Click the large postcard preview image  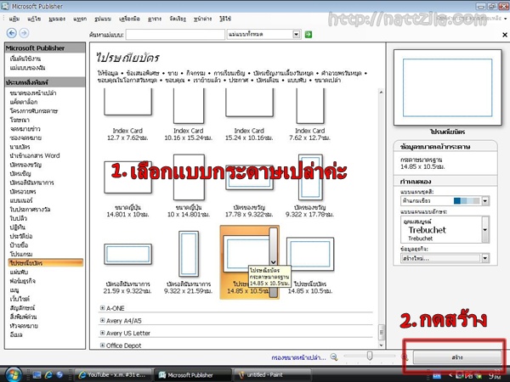[x=448, y=87]
